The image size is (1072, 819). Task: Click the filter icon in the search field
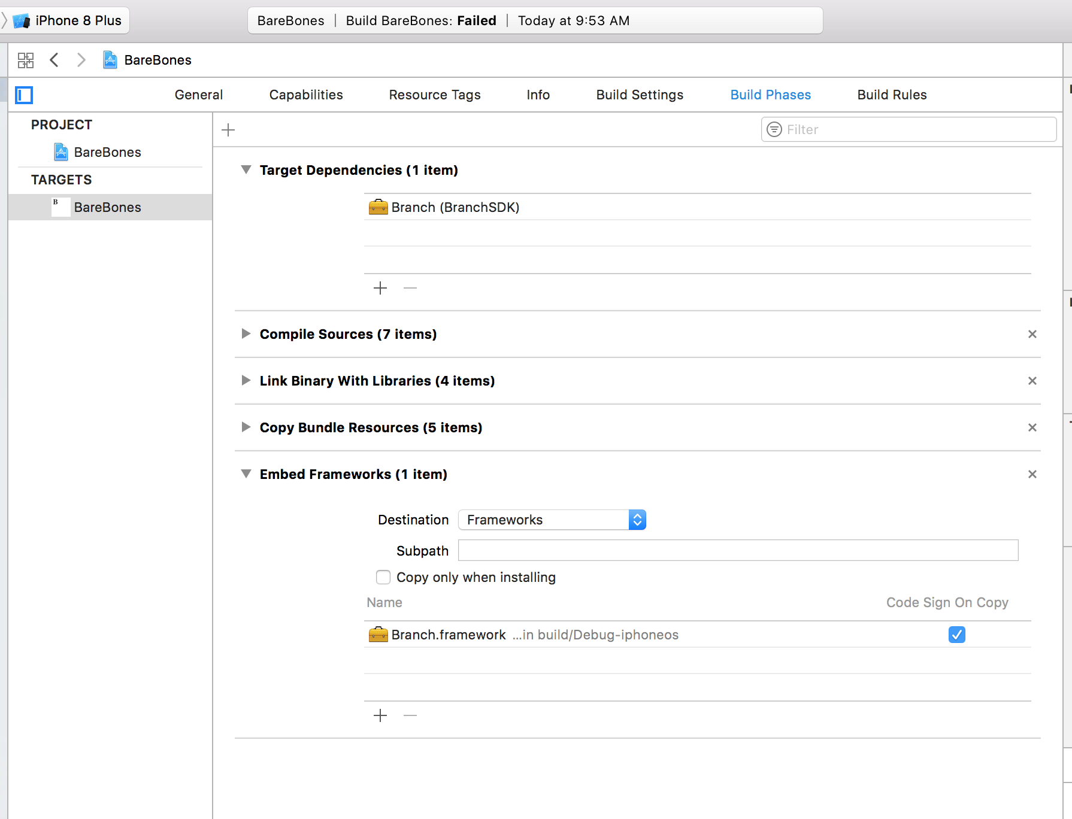(774, 129)
